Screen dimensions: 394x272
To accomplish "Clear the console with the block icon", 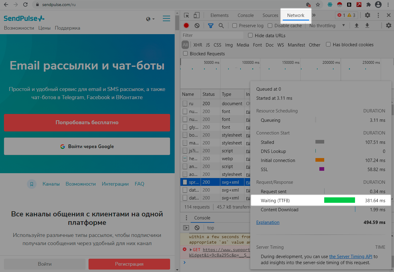I will (x=197, y=228).
